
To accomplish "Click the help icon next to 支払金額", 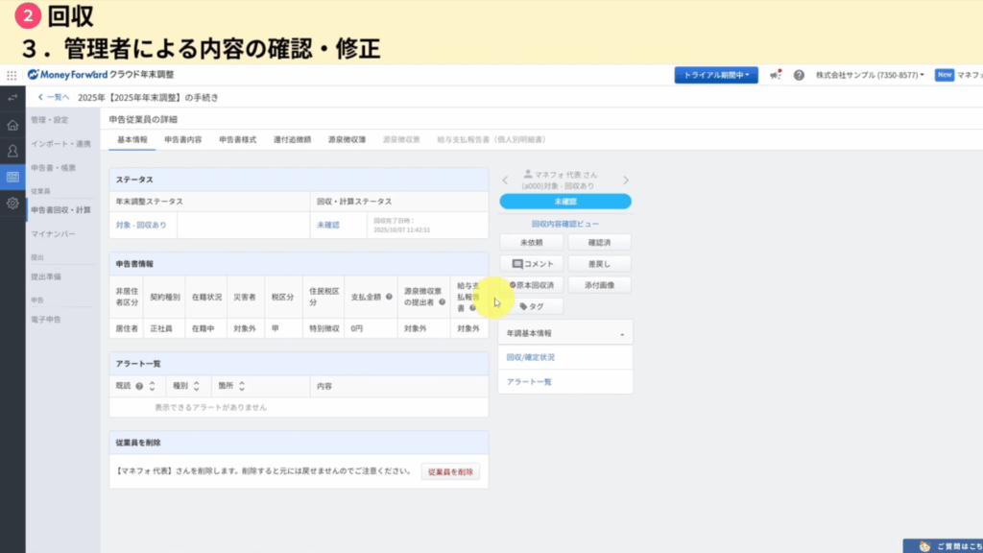I will (x=389, y=297).
